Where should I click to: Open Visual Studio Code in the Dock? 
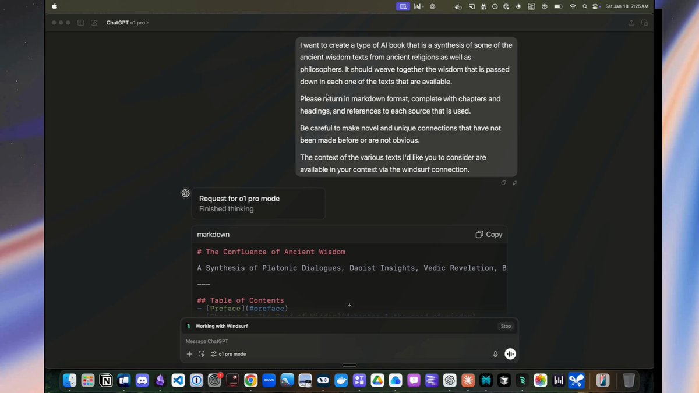[178, 380]
